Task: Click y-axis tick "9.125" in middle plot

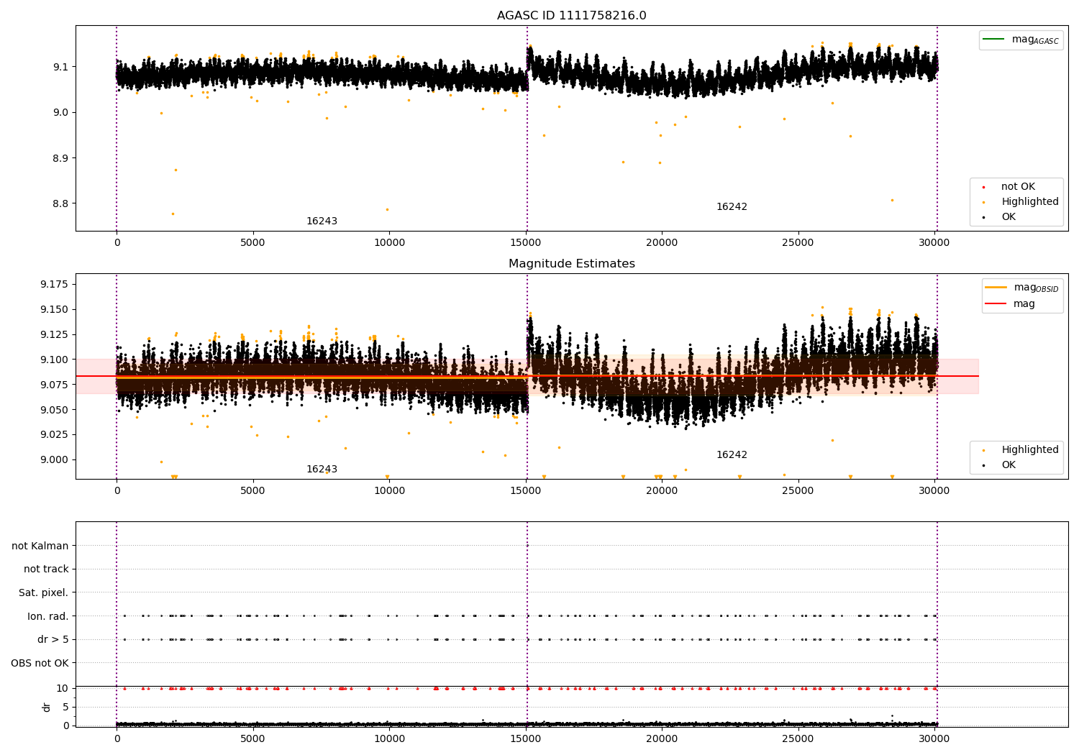Action: tap(55, 334)
